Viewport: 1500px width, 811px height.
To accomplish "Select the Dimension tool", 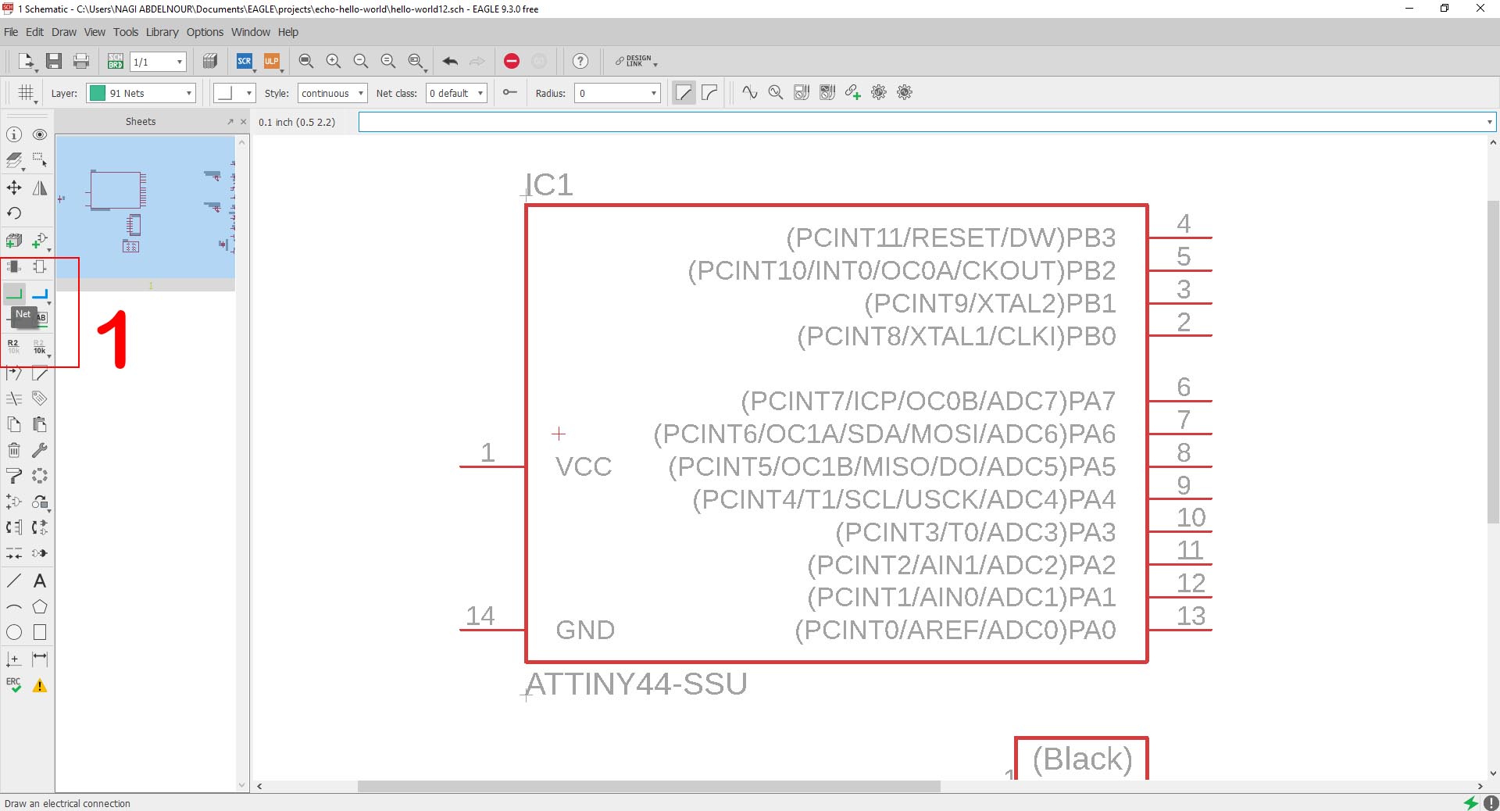I will (x=40, y=659).
